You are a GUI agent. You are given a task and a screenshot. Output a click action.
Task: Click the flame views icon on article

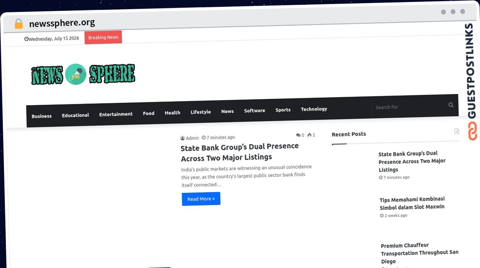click(x=309, y=135)
